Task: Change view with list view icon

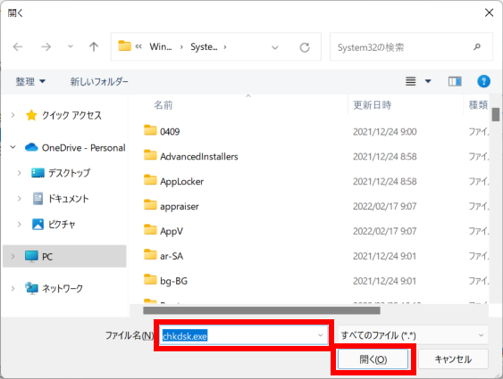Action: (x=411, y=81)
